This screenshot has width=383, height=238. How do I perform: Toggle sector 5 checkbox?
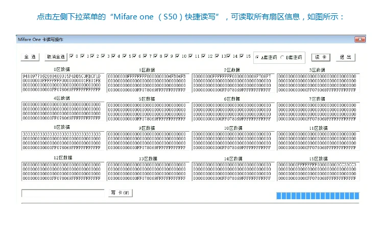pyautogui.click(x=124, y=56)
